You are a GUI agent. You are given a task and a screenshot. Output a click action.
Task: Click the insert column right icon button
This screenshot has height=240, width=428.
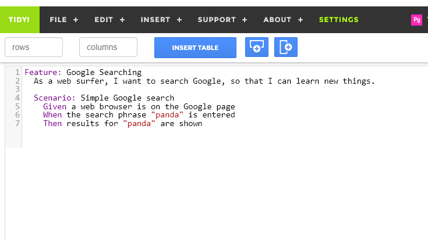[x=285, y=48]
